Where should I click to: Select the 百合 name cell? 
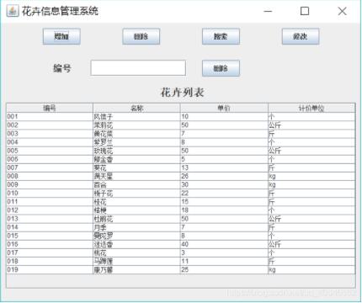pyautogui.click(x=136, y=184)
